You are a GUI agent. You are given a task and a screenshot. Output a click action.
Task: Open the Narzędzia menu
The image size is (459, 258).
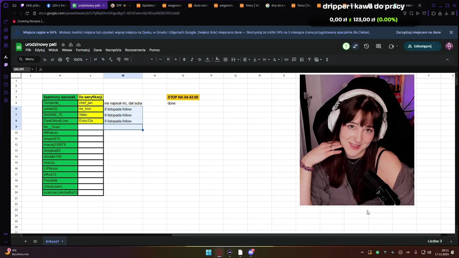[x=113, y=50]
